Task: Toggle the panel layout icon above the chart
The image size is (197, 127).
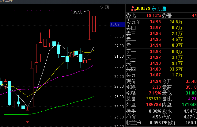Action: [107, 7]
